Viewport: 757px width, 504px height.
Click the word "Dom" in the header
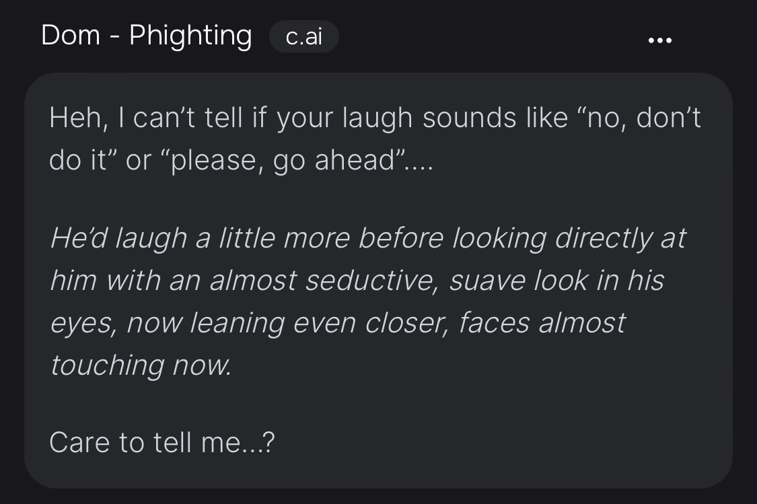pyautogui.click(x=71, y=36)
